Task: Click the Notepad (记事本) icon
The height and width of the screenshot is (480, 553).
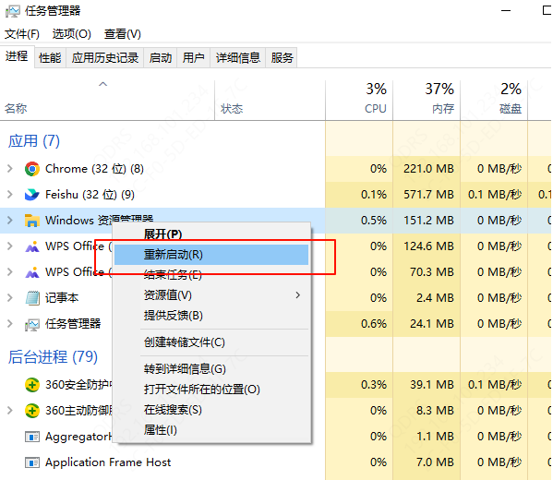Action: (x=32, y=298)
